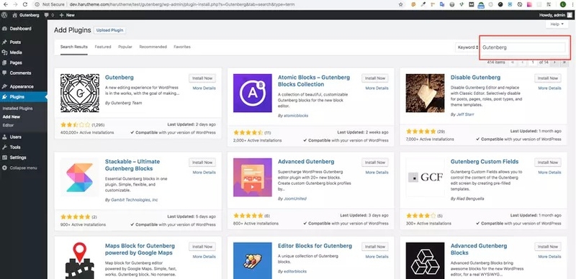This screenshot has width=576, height=279.
Task: Click the browser address bar URL
Action: pos(182,5)
